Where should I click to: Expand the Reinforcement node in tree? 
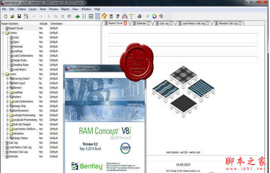(7, 111)
